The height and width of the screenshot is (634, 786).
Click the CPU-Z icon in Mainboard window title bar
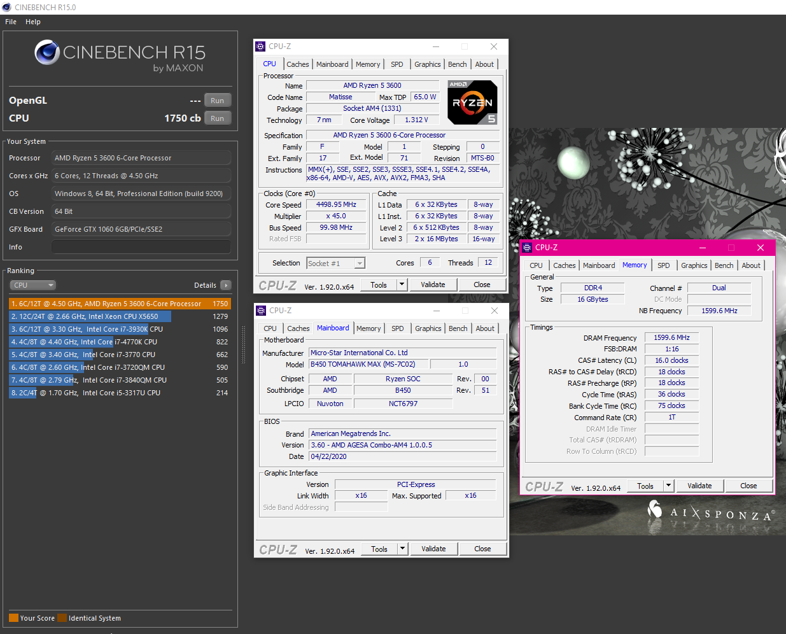(261, 311)
